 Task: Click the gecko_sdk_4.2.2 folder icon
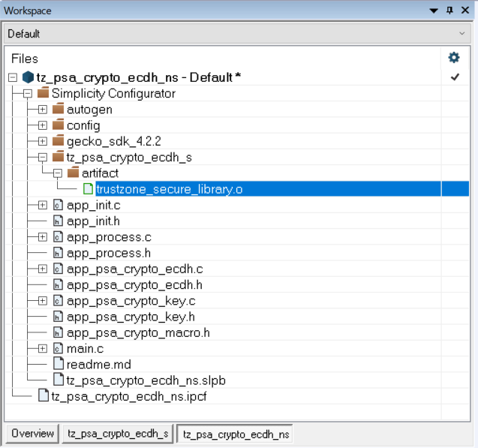pyautogui.click(x=58, y=141)
